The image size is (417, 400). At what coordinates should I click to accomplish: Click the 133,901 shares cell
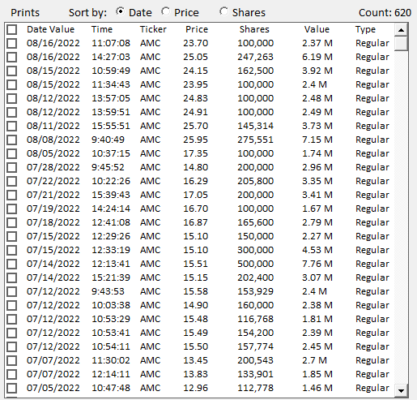255,374
